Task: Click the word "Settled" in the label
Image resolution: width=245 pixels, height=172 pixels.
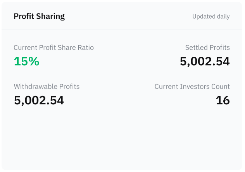Action: tap(196, 48)
